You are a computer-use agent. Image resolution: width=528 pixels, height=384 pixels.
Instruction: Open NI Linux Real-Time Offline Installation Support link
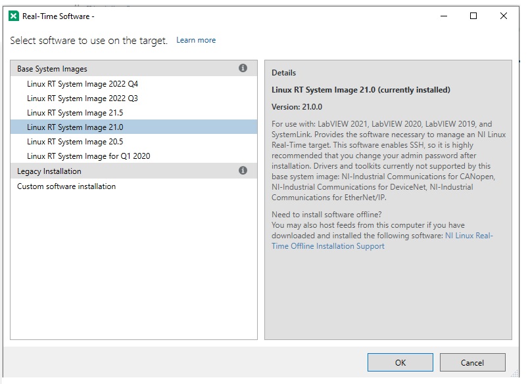381,241
